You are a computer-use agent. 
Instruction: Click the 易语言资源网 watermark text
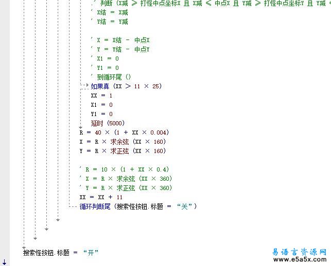pyautogui.click(x=299, y=252)
